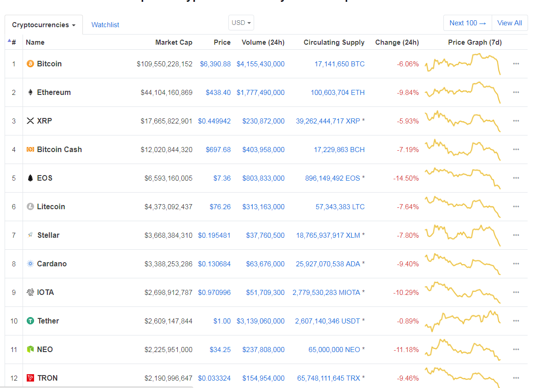Open the three-dot menu for TRON
Image resolution: width=552 pixels, height=388 pixels.
pyautogui.click(x=516, y=378)
